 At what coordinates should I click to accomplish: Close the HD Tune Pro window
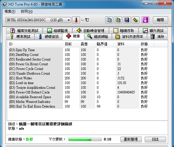(165, 3)
